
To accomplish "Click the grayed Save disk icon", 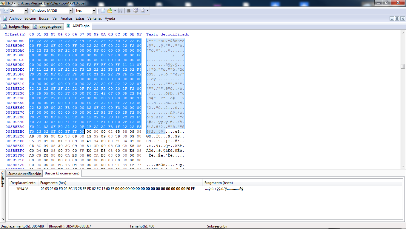I will point(120,10).
